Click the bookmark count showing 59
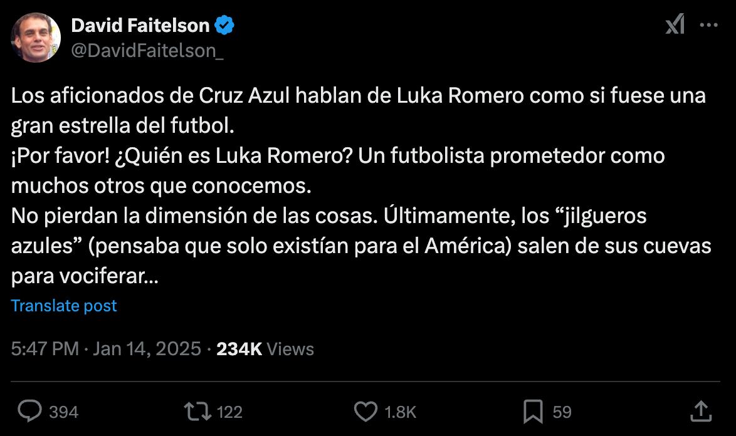This screenshot has width=736, height=436. point(561,412)
